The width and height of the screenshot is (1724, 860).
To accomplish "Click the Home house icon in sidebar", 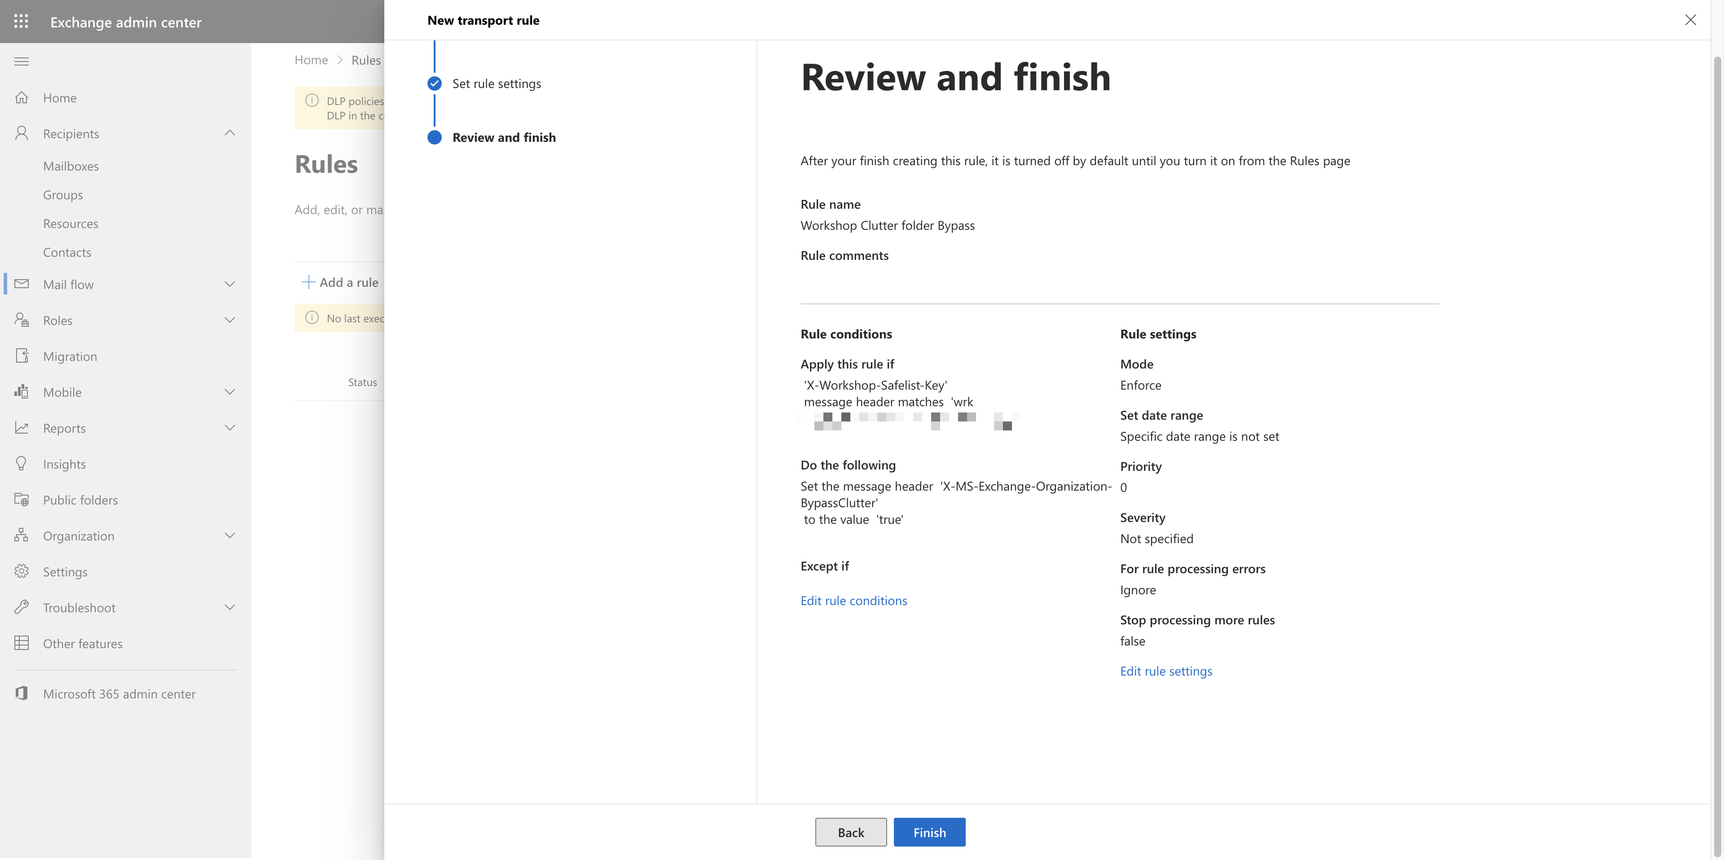I will (22, 98).
